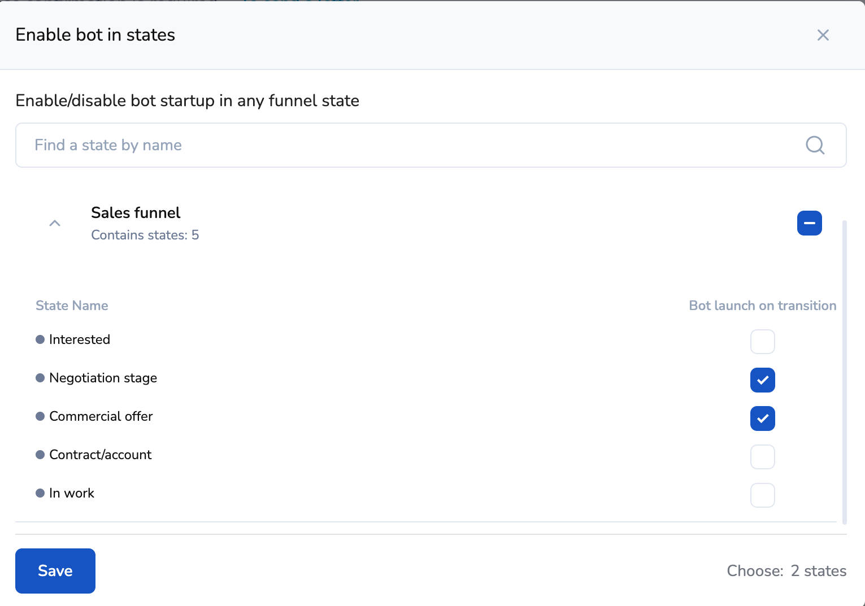The width and height of the screenshot is (865, 606).
Task: Click the magnifier search icon
Action: click(815, 145)
